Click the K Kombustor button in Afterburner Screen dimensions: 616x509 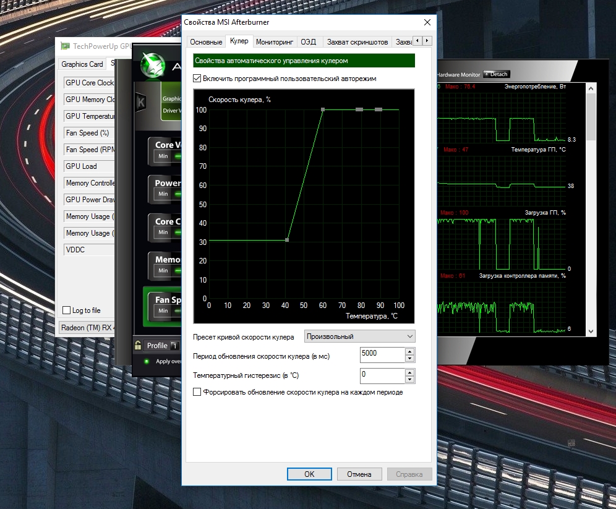140,103
